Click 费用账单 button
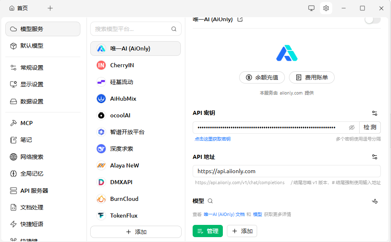 coord(312,77)
